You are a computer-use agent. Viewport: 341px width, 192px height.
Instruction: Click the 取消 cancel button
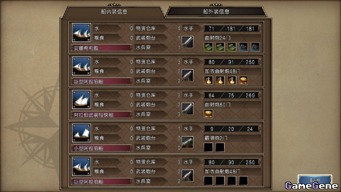(315, 180)
